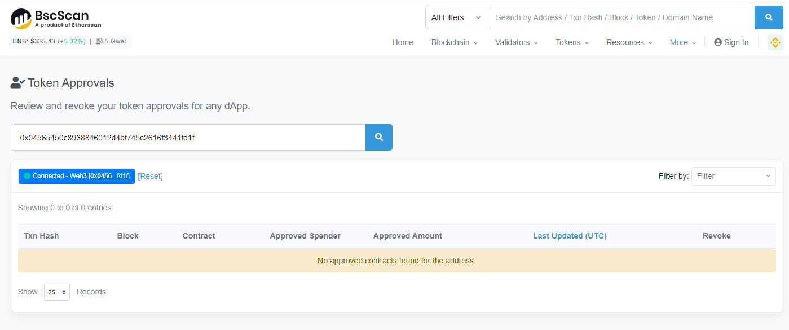
Task: Click the gas pump Gwei icon
Action: point(99,41)
